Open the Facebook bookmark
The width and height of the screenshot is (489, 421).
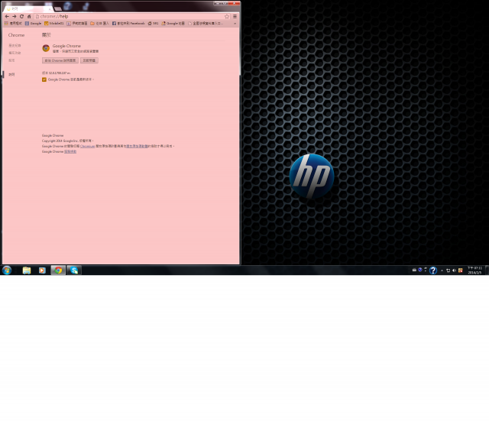(128, 23)
